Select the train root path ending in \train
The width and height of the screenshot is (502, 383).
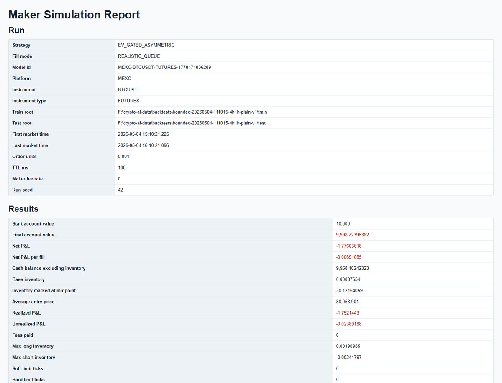click(192, 112)
